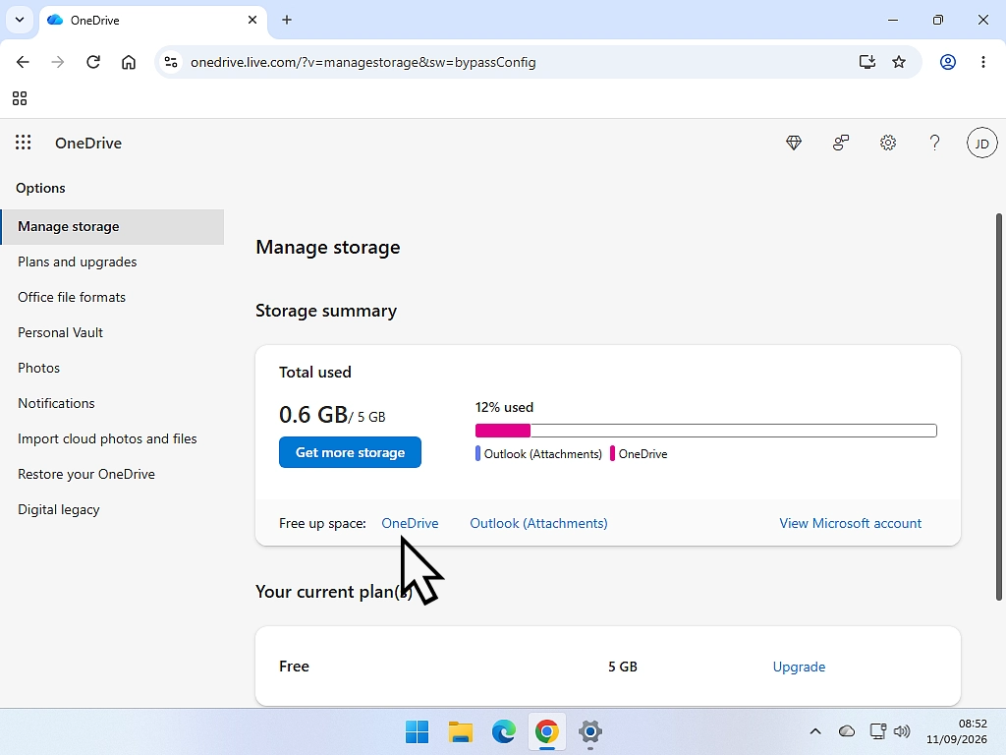The image size is (1006, 755).
Task: Open network status tray icon
Action: (x=877, y=731)
